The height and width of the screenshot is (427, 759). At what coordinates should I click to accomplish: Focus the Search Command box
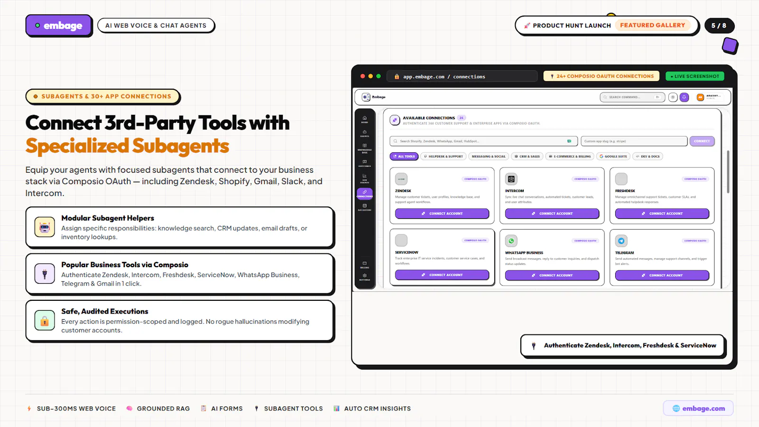pos(632,97)
